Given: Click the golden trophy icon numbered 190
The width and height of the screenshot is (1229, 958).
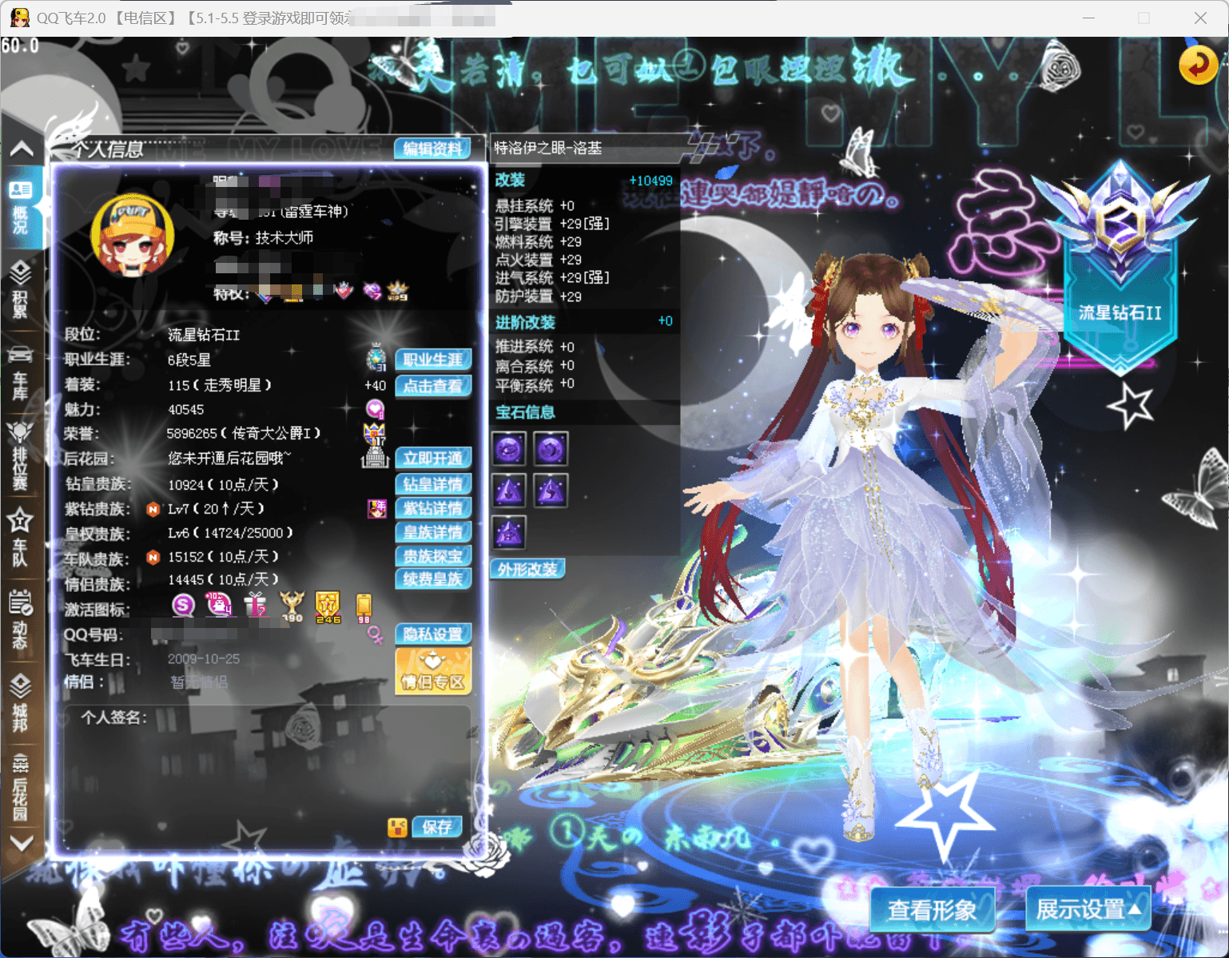Looking at the screenshot, I should coord(292,606).
